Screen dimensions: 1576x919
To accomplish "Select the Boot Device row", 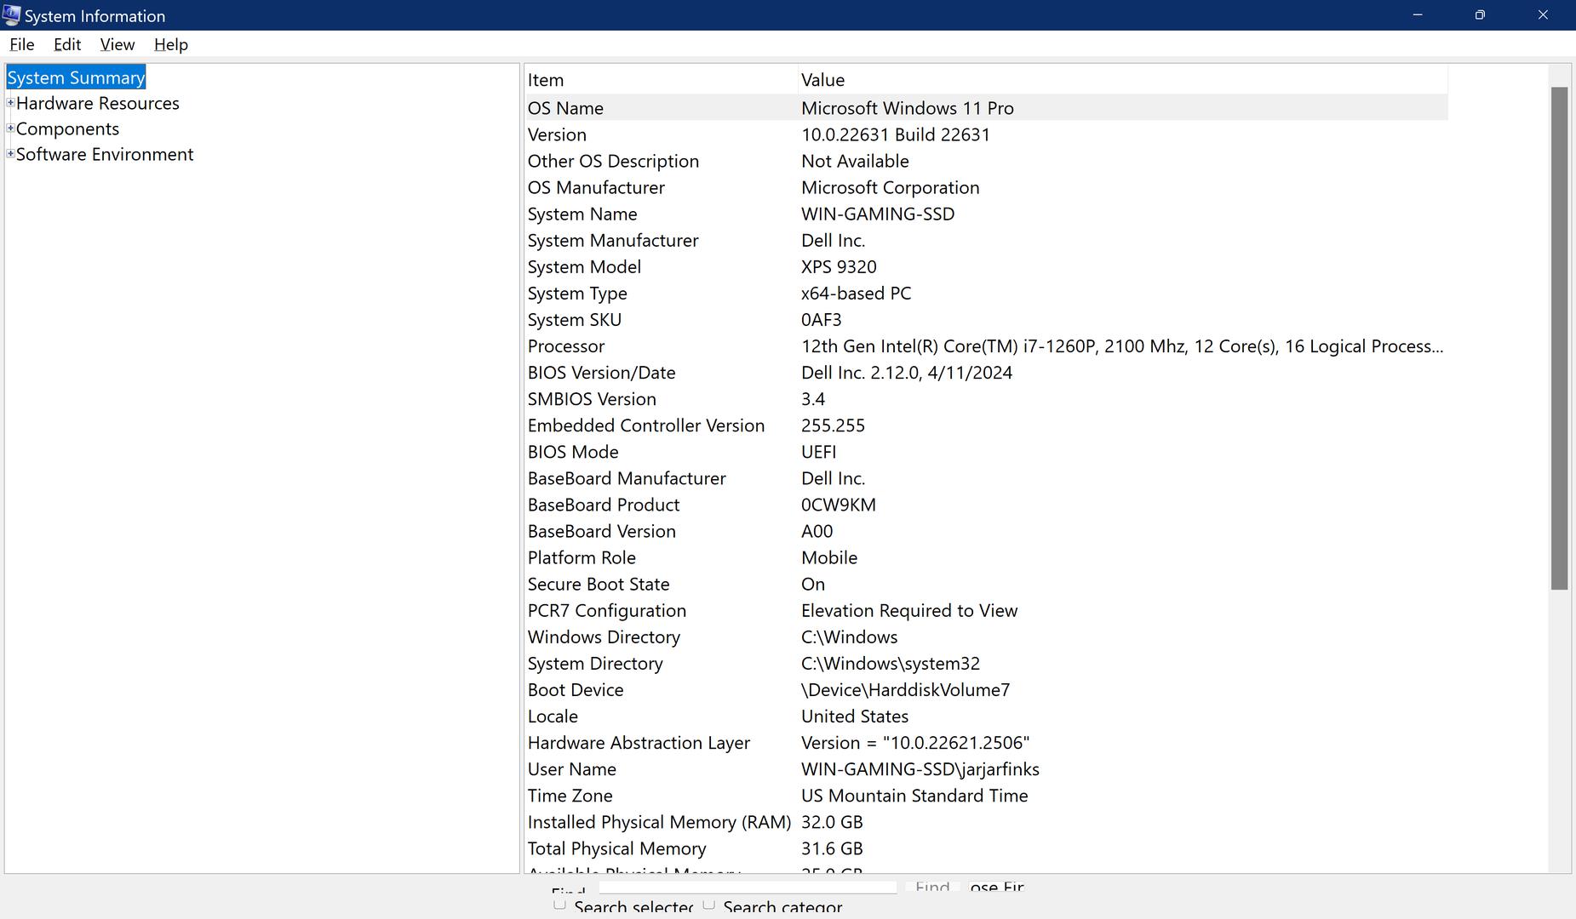I will [986, 688].
